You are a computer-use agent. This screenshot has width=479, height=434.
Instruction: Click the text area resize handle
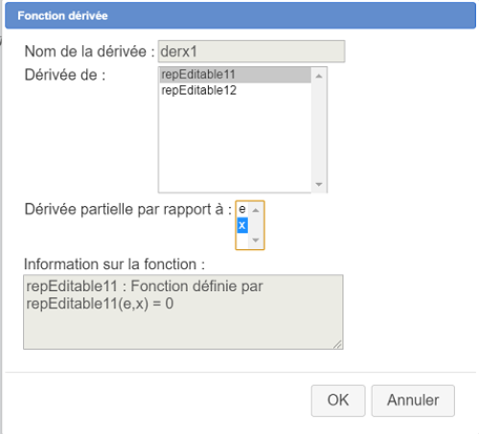pos(337,344)
